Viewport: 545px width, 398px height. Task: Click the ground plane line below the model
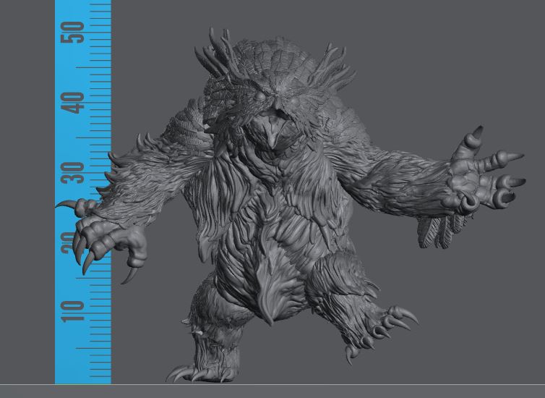pos(325,385)
